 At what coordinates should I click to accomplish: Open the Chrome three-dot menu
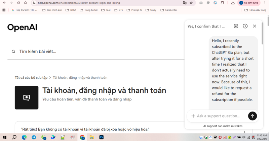(265, 3)
